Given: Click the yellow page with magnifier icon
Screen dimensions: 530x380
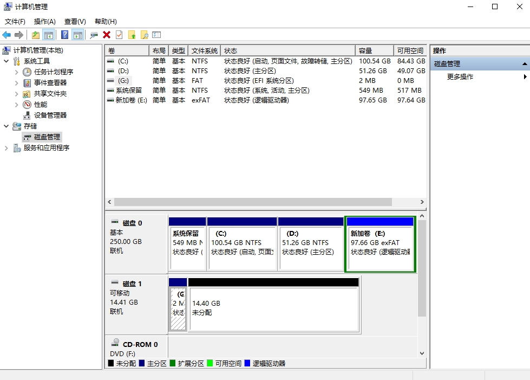Looking at the screenshot, I should tap(145, 35).
